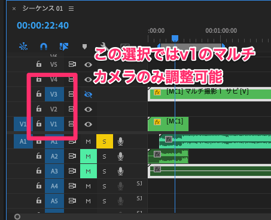
Task: Unmute track A2
Action: 89,156
